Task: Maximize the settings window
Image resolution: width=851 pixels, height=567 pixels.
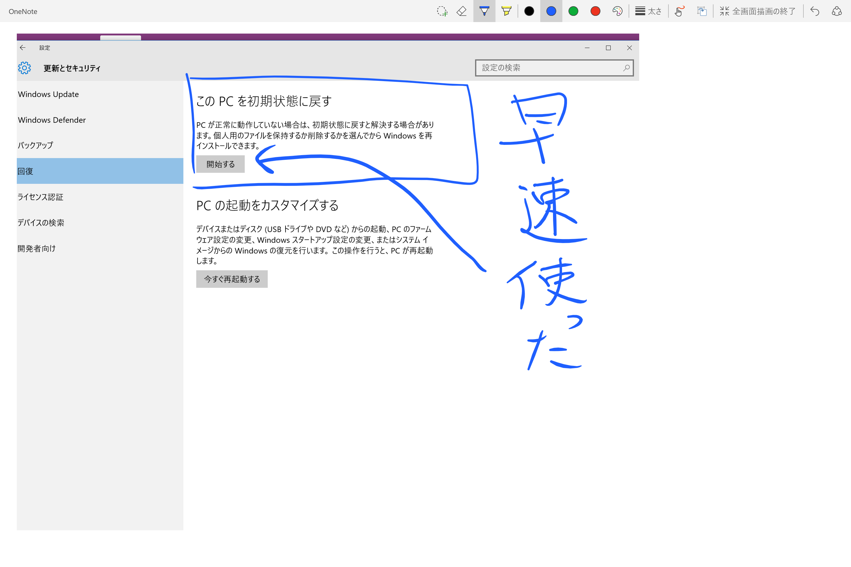Action: tap(608, 48)
